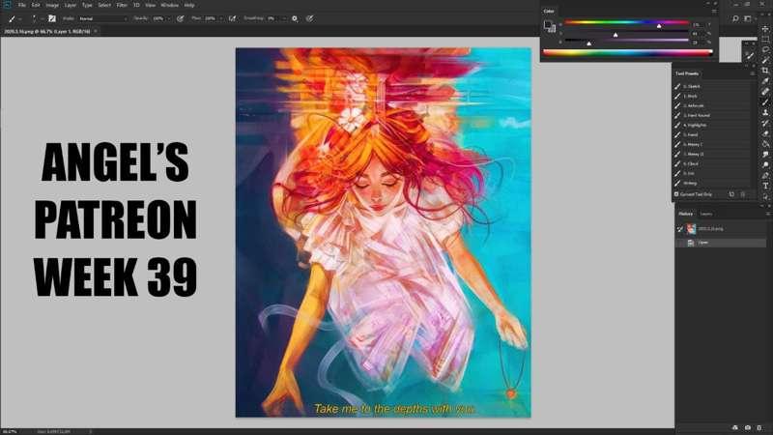This screenshot has height=435, width=773.
Task: Select the Healing Brush tool
Action: click(765, 91)
